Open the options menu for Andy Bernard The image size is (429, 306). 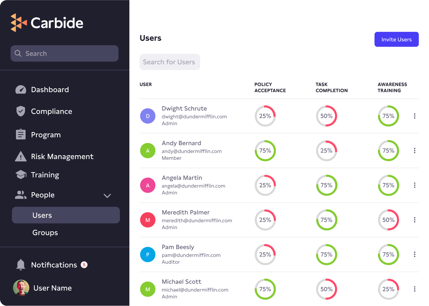click(414, 151)
